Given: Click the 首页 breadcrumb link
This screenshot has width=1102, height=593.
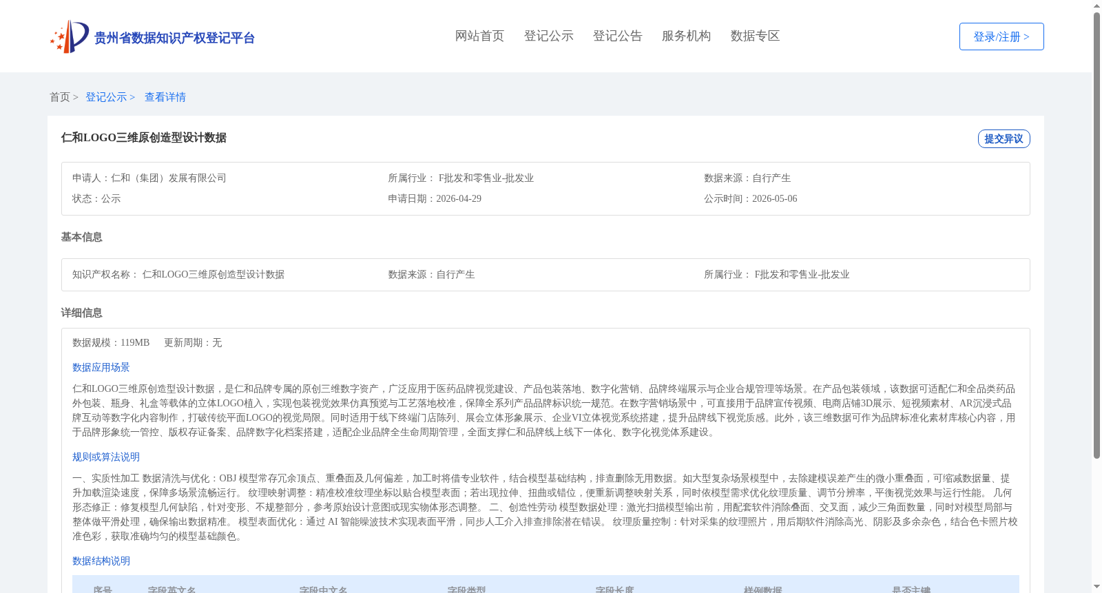Looking at the screenshot, I should point(60,97).
